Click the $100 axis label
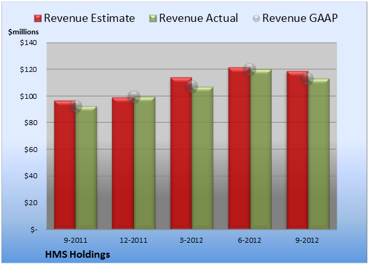 (x=28, y=96)
